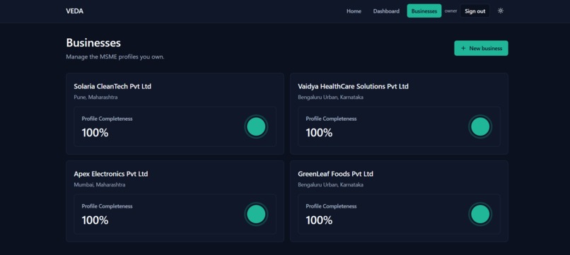Click Solaria CleanTech 'Profile Completeness' label
570x255 pixels.
tap(107, 119)
